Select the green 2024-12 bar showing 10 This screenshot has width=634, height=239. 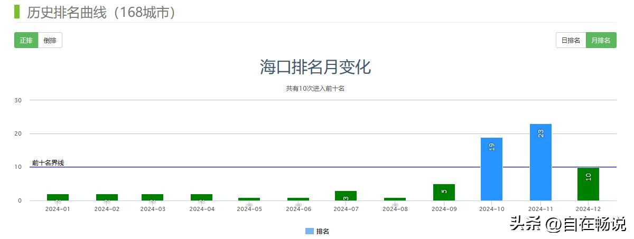pyautogui.click(x=588, y=184)
